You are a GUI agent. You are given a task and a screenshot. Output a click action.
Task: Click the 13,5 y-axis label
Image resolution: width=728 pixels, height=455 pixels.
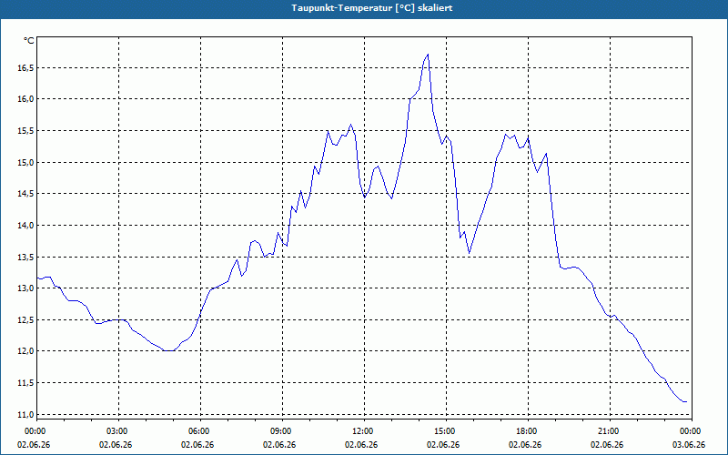click(x=25, y=257)
